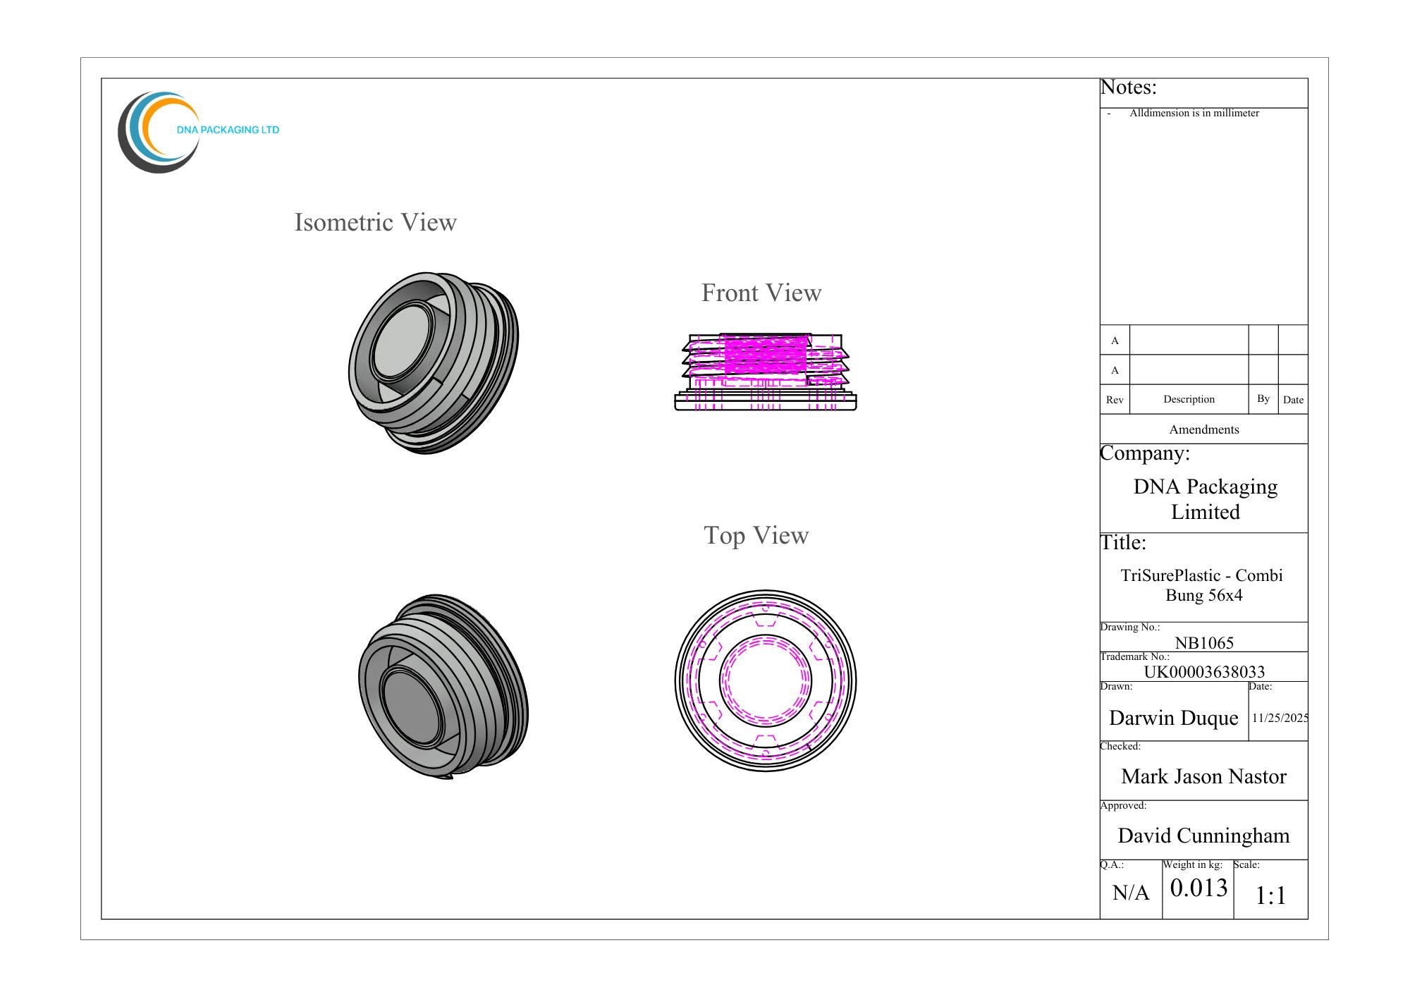Select the lower isometric view rendering
Screen dimensions: 1410x997
click(443, 686)
